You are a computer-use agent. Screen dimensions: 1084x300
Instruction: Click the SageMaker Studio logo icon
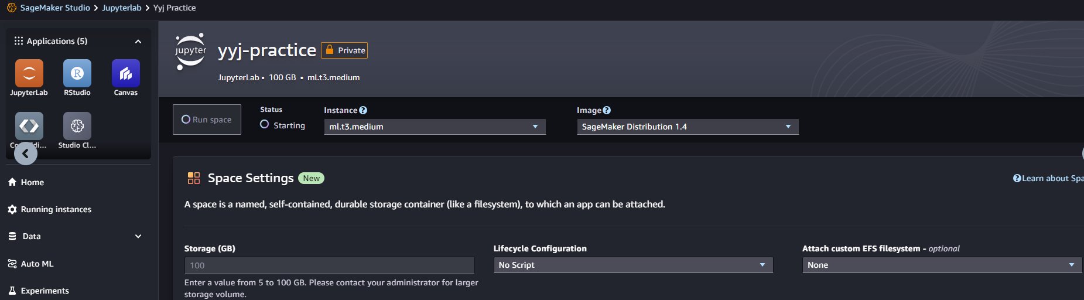coord(12,8)
